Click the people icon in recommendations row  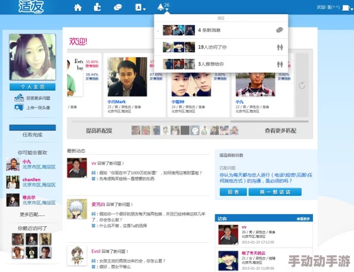pos(280,64)
